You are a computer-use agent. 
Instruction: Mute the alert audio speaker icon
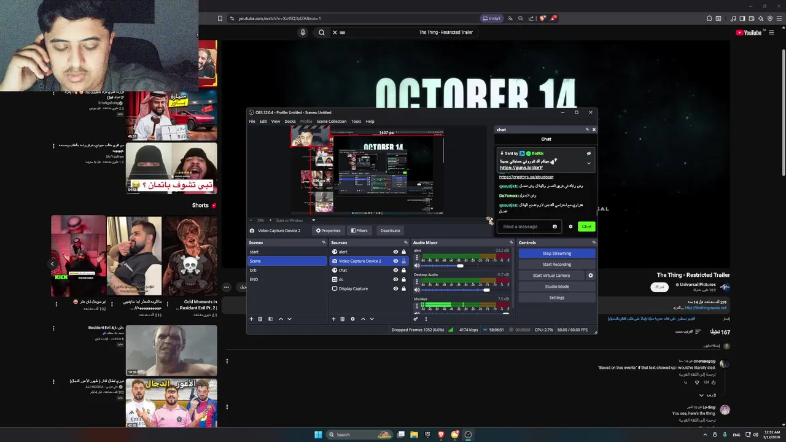417,265
